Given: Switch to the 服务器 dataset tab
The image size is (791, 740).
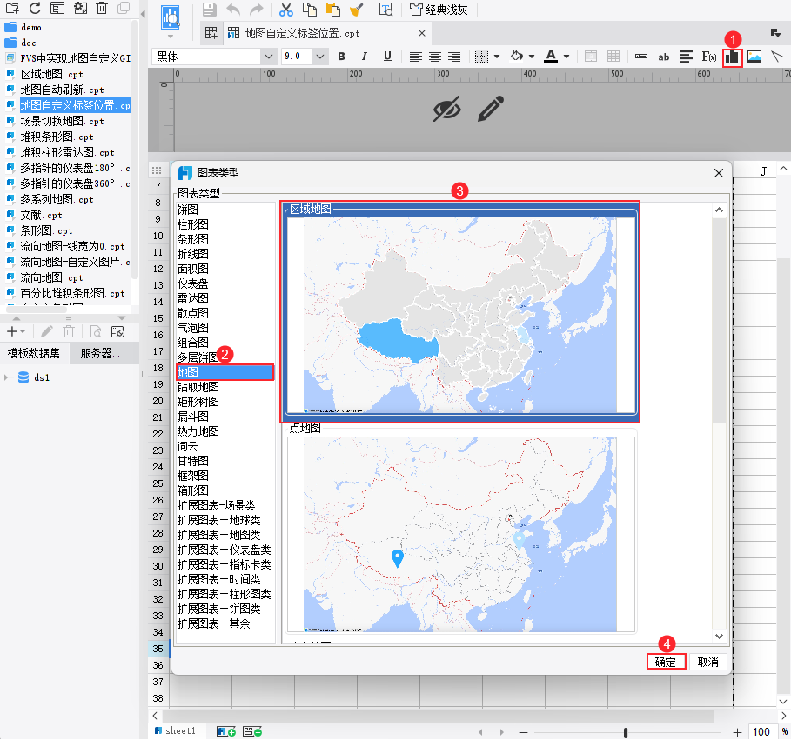Looking at the screenshot, I should pos(104,353).
